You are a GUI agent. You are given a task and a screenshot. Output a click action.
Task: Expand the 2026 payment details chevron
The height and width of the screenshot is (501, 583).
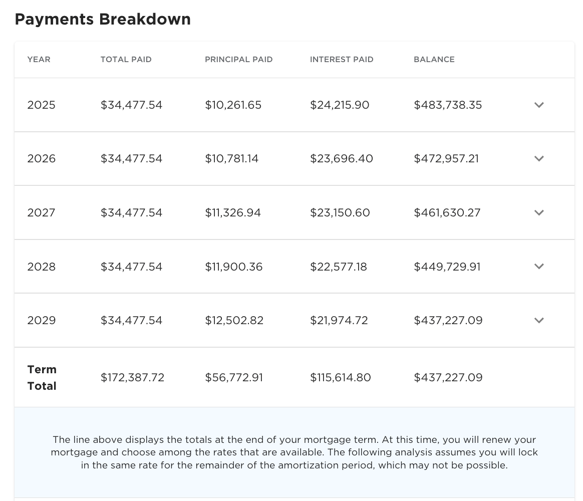point(539,159)
